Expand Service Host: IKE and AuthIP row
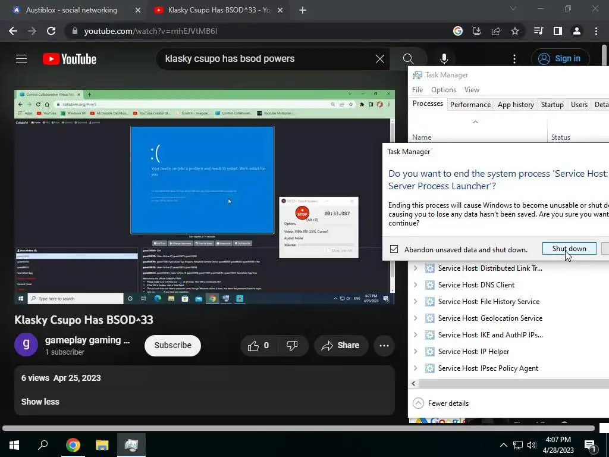The image size is (609, 457). click(x=415, y=334)
